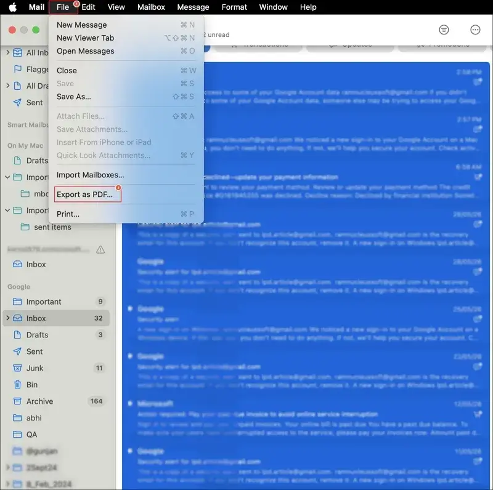Open the Junk mailbox icon
493x490 pixels.
[18, 368]
